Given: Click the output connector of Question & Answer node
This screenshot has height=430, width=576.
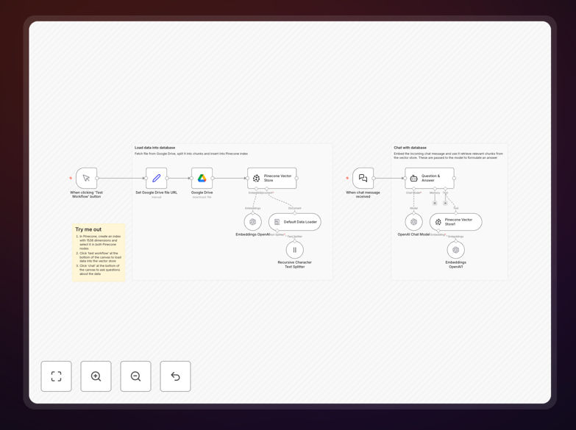Looking at the screenshot, I should click(454, 178).
